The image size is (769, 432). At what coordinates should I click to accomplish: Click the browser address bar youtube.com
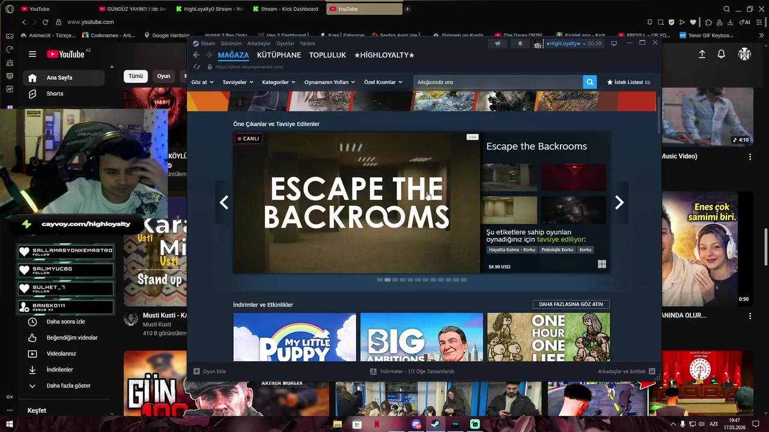click(x=90, y=22)
